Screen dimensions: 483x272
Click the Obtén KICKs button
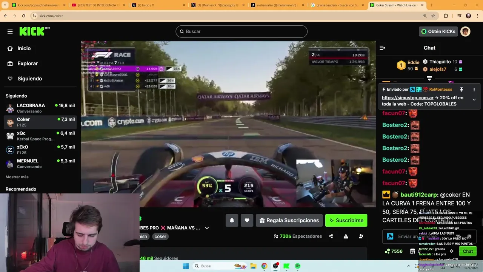(438, 31)
